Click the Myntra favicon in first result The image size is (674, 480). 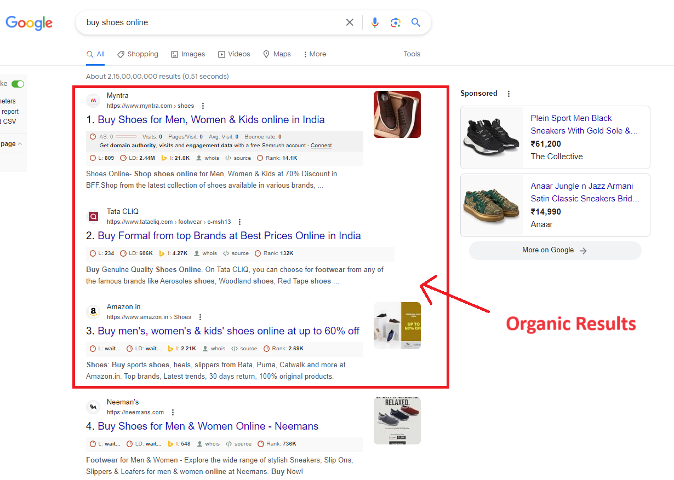[93, 101]
